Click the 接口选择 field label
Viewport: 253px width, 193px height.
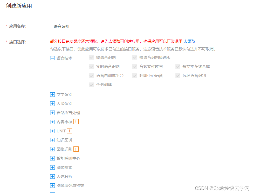[18, 42]
